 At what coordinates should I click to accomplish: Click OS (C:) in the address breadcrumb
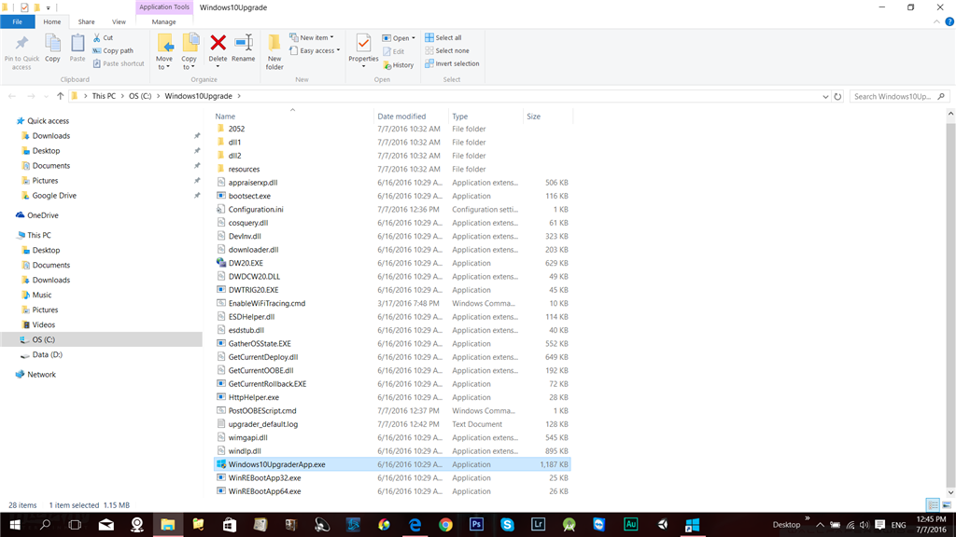click(x=140, y=96)
